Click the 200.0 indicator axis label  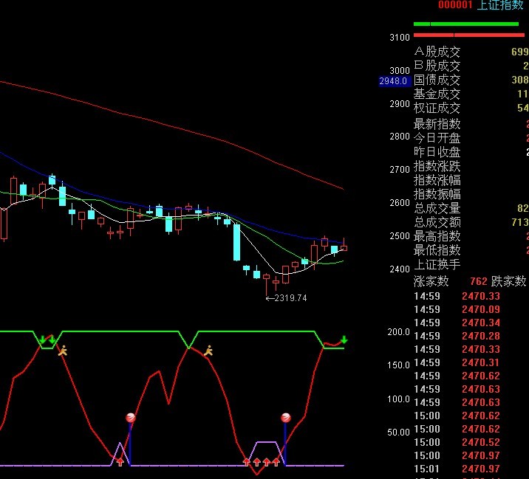pos(398,332)
